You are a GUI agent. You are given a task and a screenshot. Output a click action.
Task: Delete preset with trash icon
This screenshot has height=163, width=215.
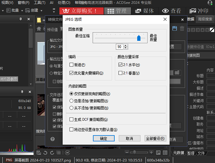click(182, 29)
